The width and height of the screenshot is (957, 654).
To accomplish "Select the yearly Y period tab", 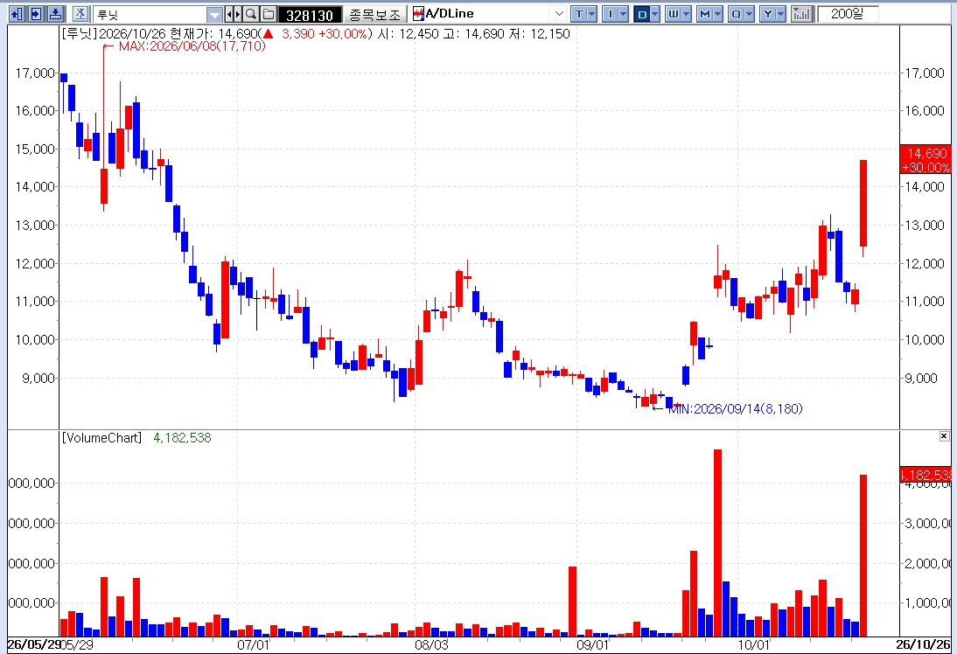I will (768, 13).
